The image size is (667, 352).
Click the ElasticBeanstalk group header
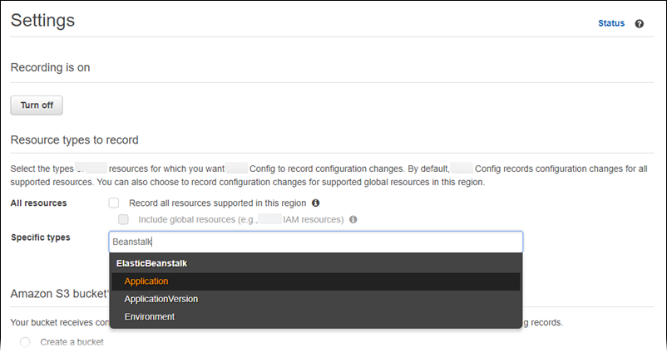click(151, 263)
